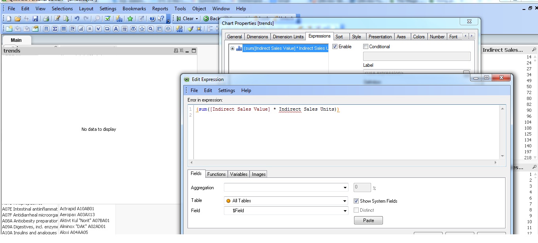Click the Undo arrow icon
Image resolution: width=538 pixels, height=243 pixels.
tap(77, 19)
